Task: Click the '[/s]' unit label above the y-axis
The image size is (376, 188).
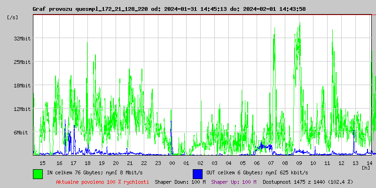Action: coord(13,17)
